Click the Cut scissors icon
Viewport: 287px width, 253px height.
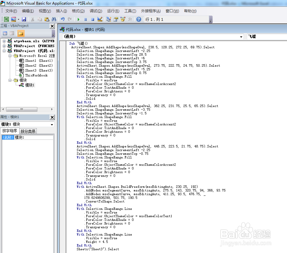(x=32, y=19)
